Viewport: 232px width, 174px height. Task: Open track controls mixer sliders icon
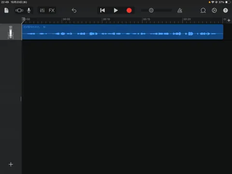coord(42,11)
